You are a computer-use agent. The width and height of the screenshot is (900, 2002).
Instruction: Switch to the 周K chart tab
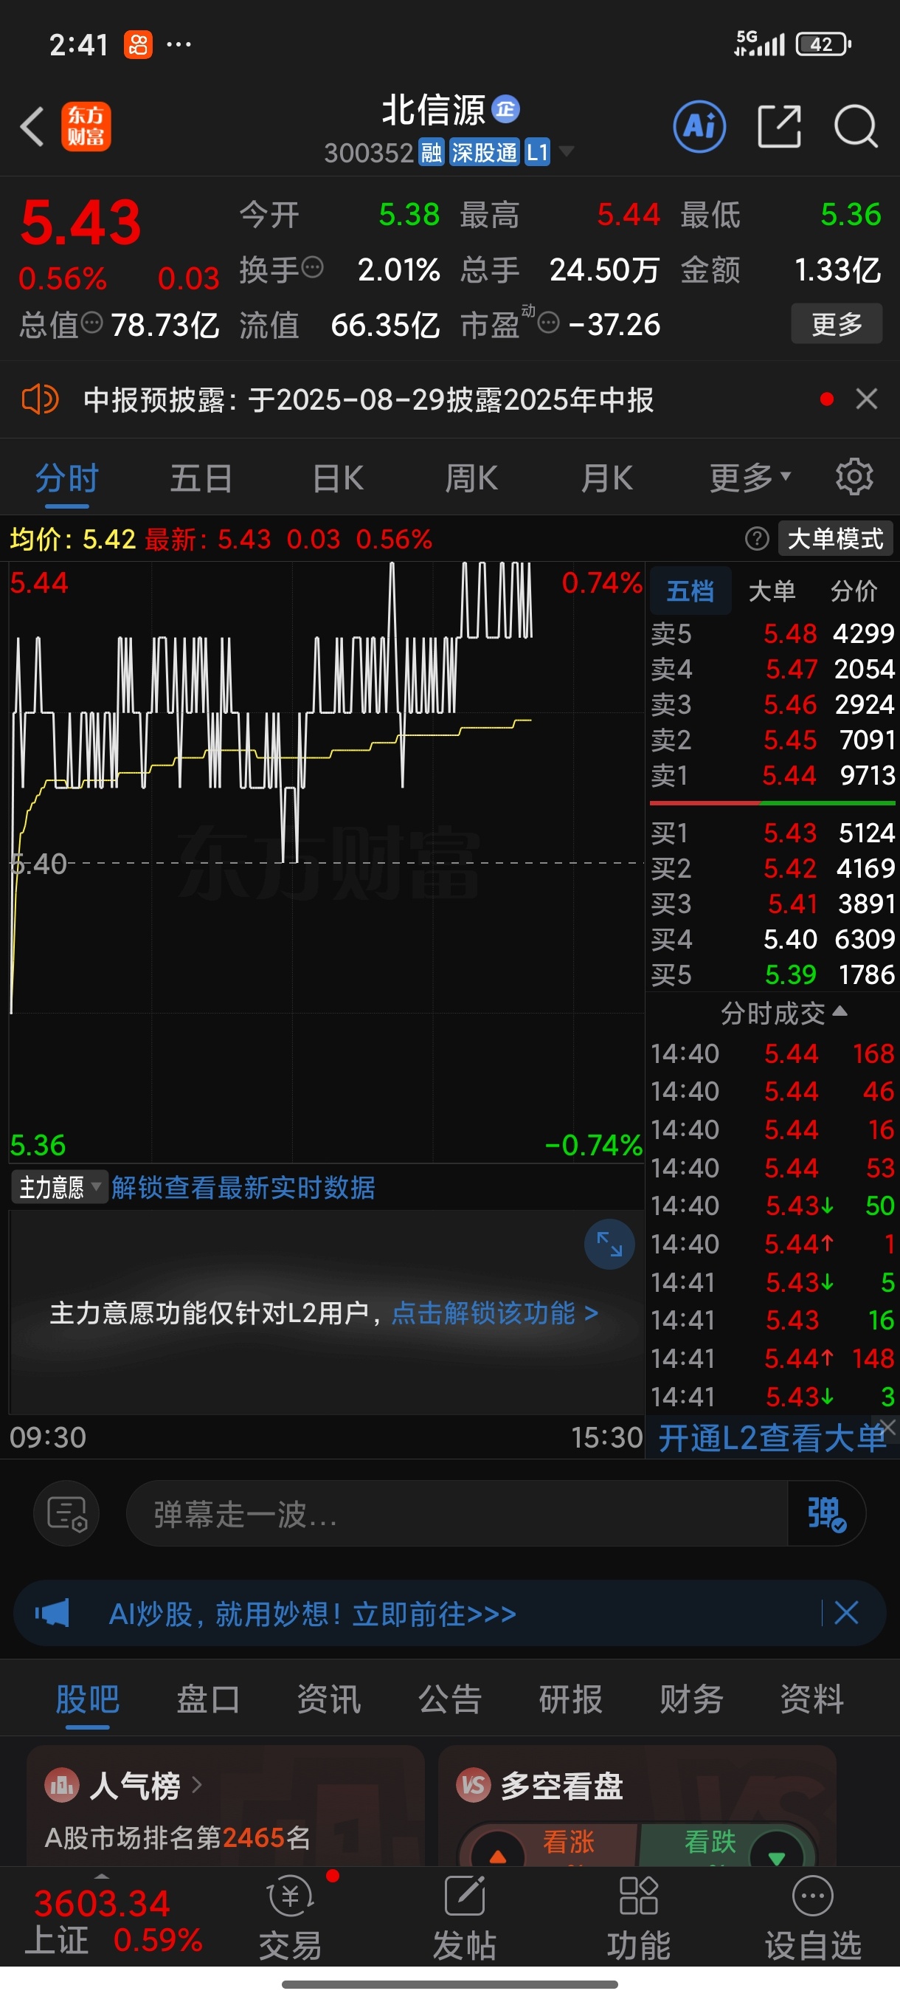(471, 478)
